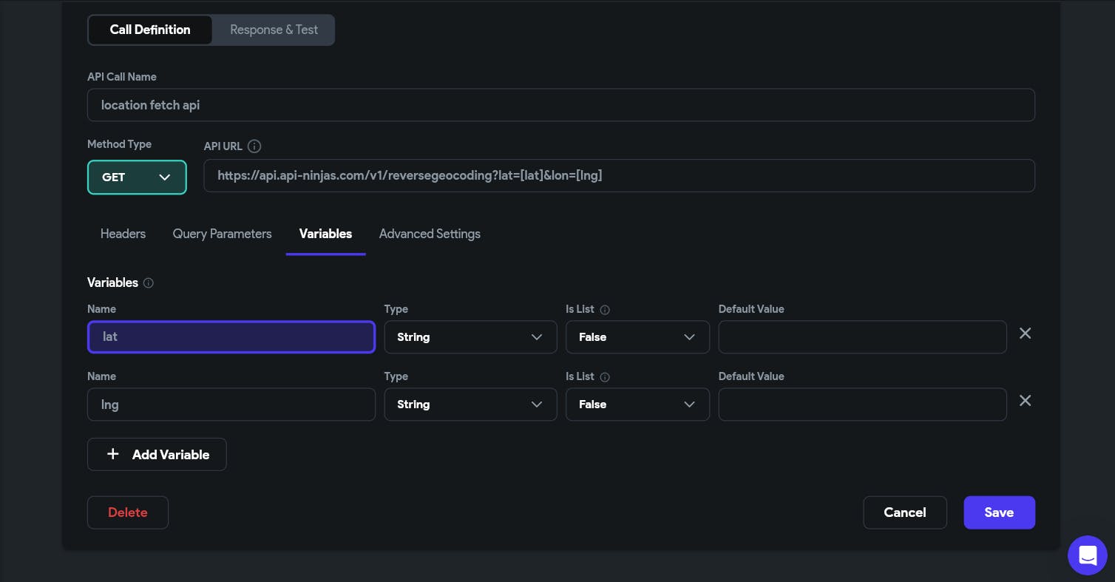
Task: Open the Headers tab
Action: point(123,234)
